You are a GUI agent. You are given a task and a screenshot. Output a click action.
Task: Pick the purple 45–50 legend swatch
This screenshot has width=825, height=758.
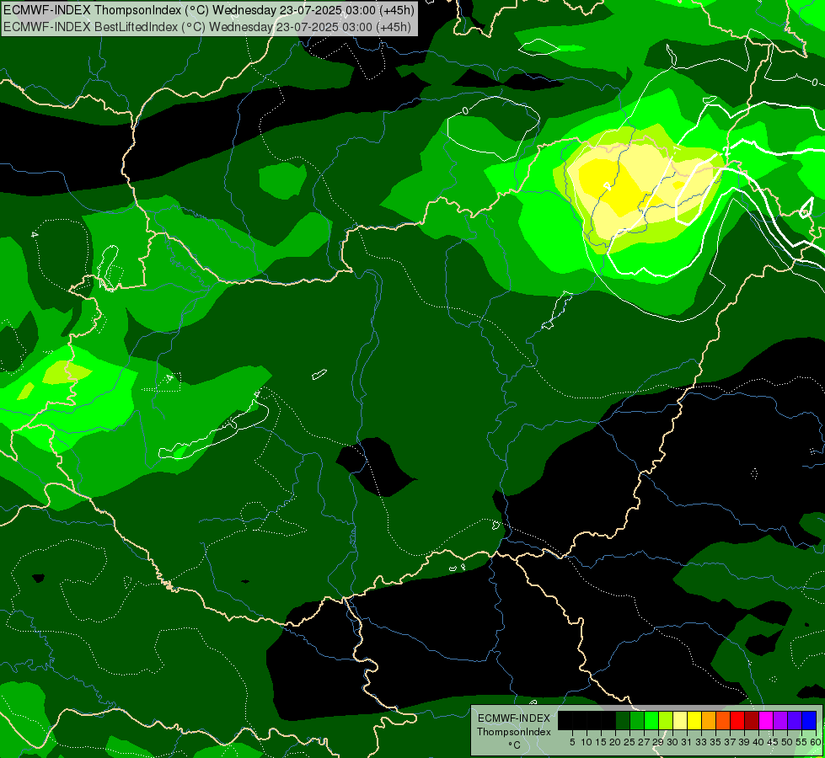pyautogui.click(x=780, y=720)
